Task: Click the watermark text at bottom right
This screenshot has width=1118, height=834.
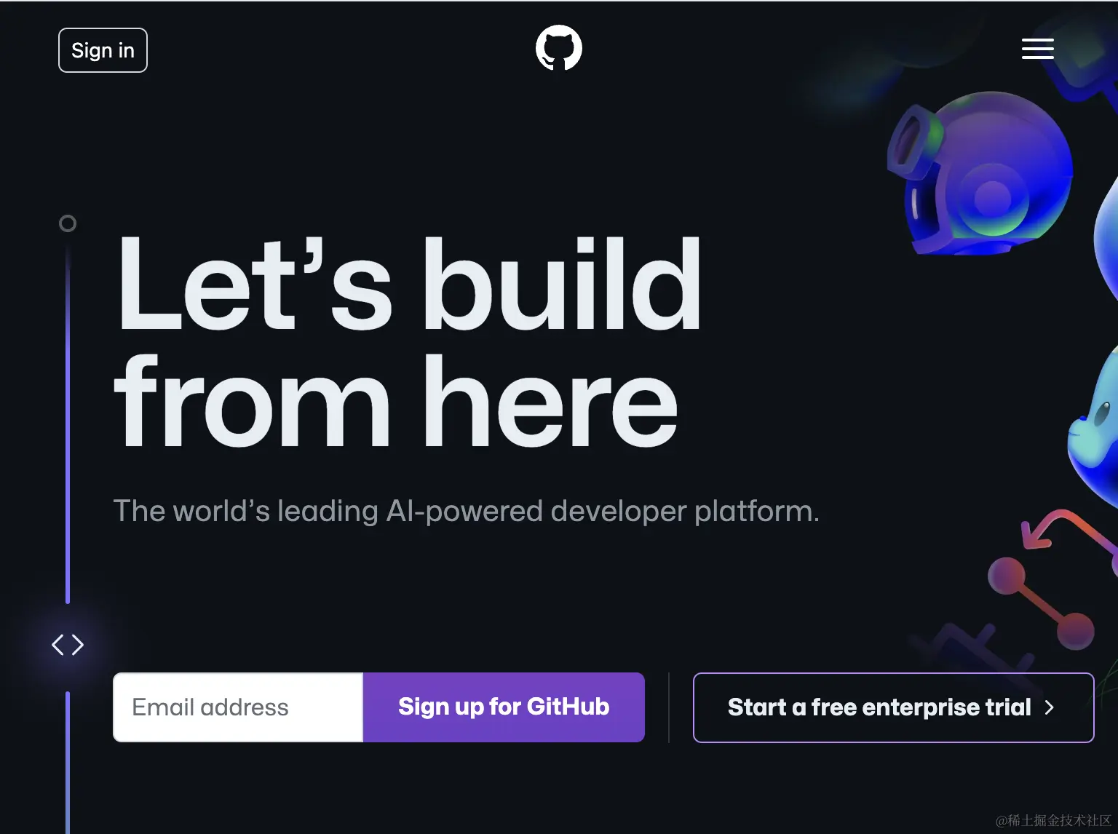Action: [x=1053, y=820]
